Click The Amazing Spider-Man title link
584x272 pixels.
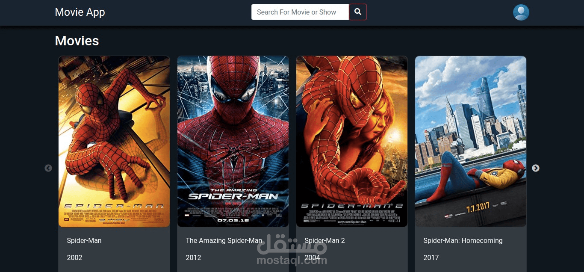coord(224,240)
